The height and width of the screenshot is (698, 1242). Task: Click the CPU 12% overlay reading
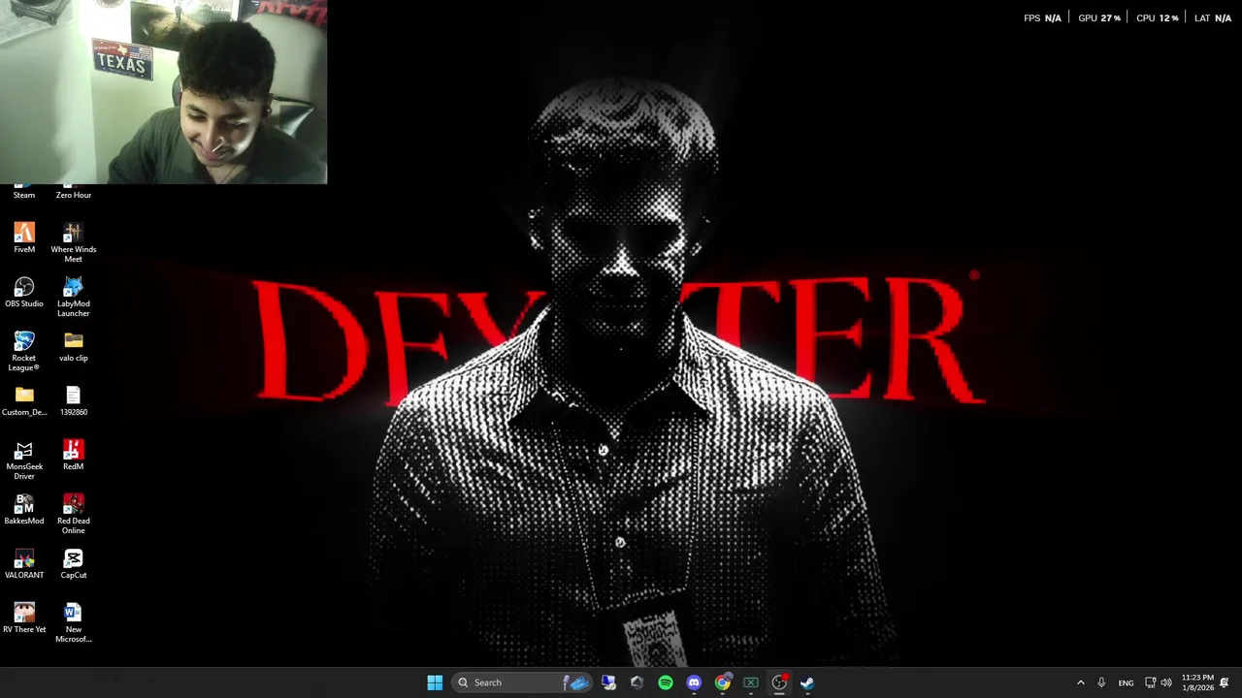coord(1158,18)
